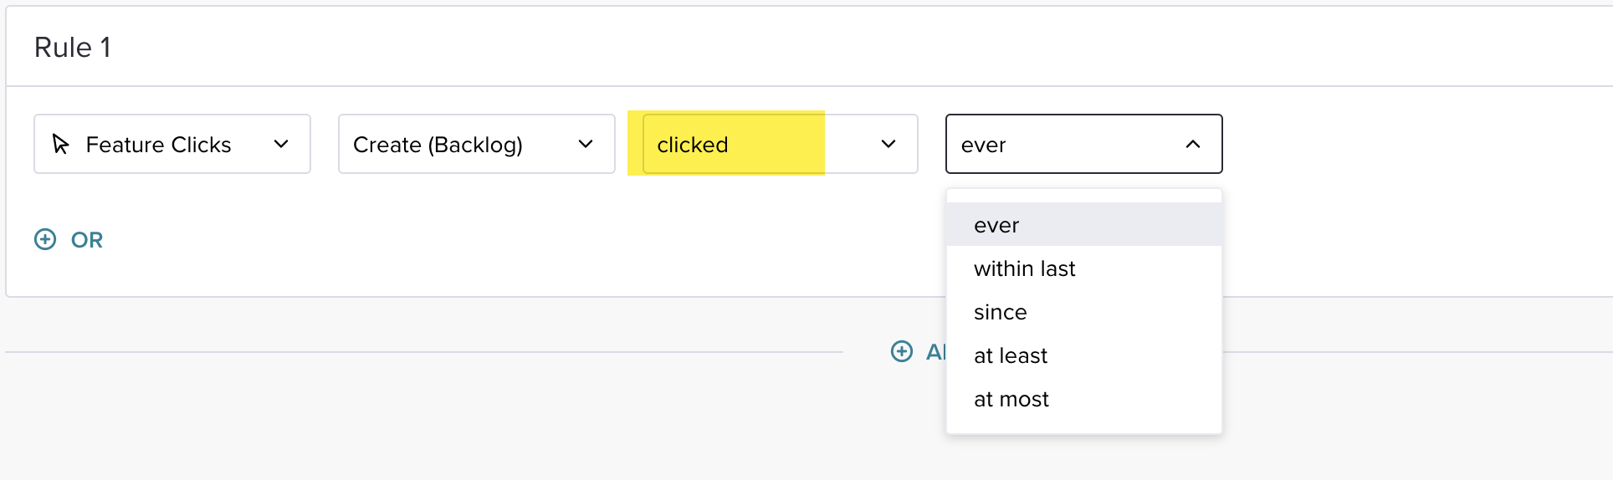Pick the 'at most' option
This screenshot has height=480, width=1613.
click(1084, 398)
